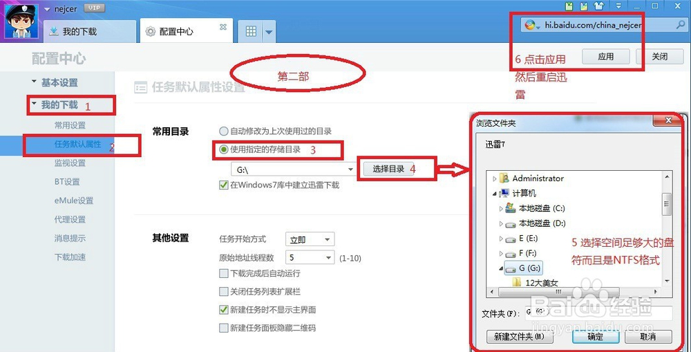Collapse the 计算机 tree node
This screenshot has width=691, height=352.
click(495, 194)
